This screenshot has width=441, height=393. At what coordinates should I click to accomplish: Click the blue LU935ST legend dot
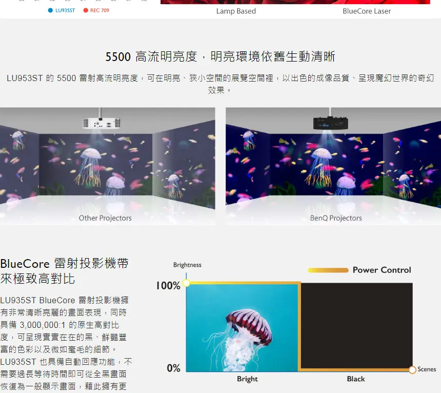[x=50, y=11]
